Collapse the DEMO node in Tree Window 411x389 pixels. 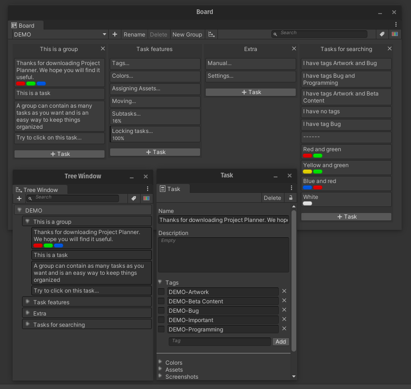coord(19,210)
